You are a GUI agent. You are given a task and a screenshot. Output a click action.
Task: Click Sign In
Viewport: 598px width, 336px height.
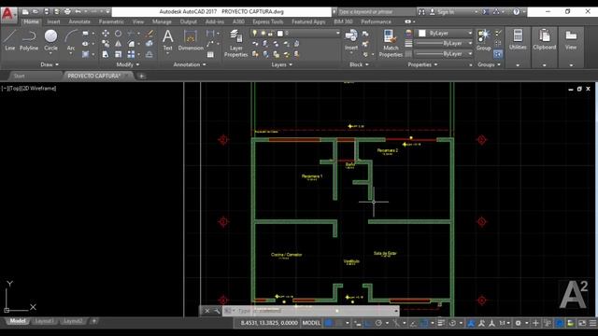coord(446,12)
